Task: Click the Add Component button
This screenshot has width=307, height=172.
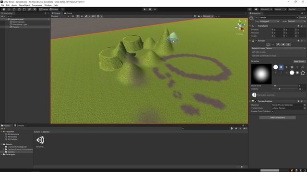Action: (277, 118)
